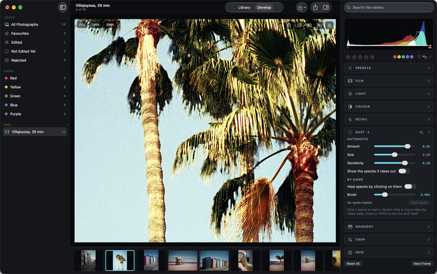Toggle the eye preview icon over the photo

point(319,25)
